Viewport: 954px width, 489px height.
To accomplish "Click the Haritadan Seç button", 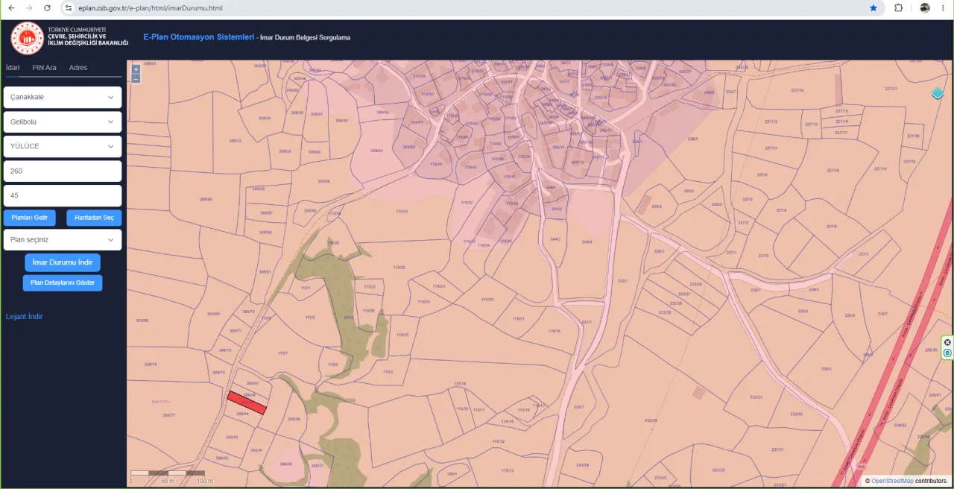I will point(94,218).
